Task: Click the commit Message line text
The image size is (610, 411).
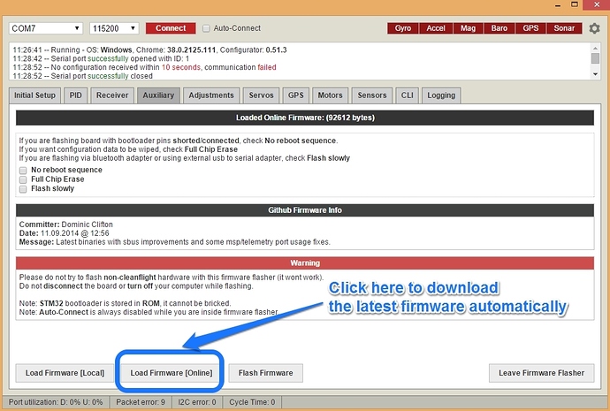Action: (x=175, y=242)
